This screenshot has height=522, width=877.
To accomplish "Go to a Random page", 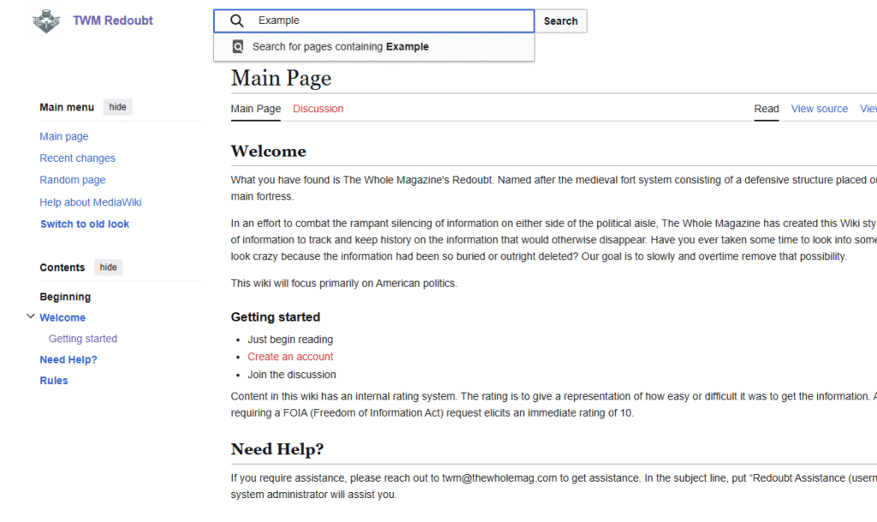I will [x=73, y=180].
